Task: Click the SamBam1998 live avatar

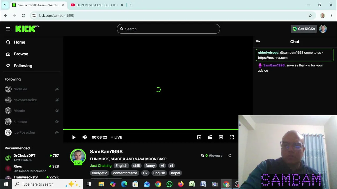Action: pos(78,156)
